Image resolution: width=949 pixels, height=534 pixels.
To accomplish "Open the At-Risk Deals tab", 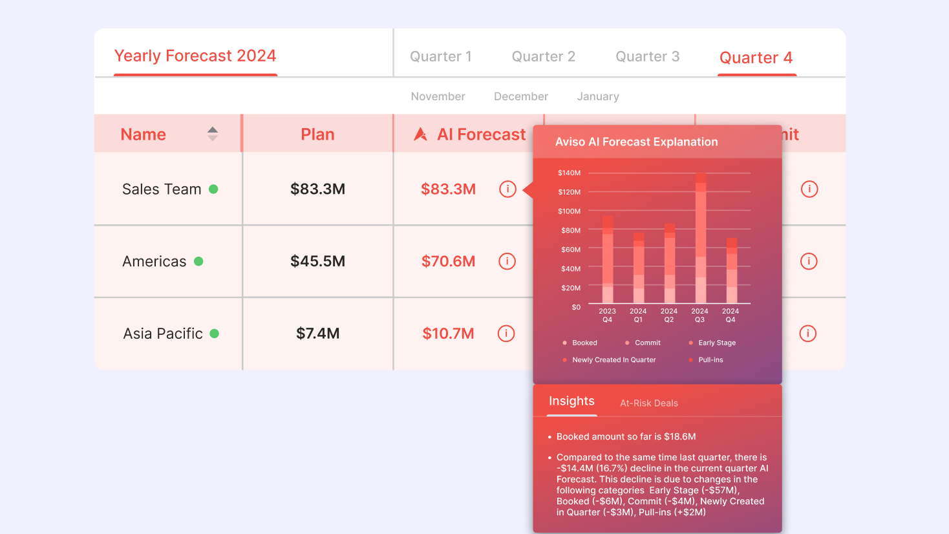I will pos(648,403).
